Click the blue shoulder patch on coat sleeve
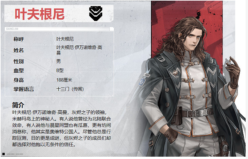The image size is (248, 159). (x=142, y=82)
